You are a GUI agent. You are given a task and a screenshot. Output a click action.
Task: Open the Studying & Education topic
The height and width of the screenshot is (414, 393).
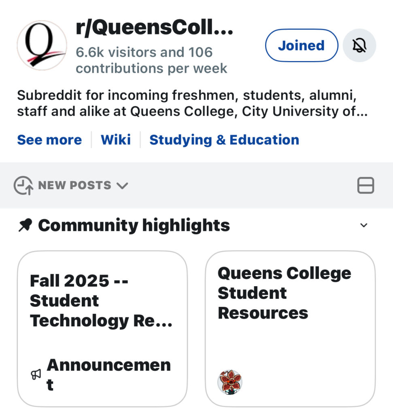(224, 140)
